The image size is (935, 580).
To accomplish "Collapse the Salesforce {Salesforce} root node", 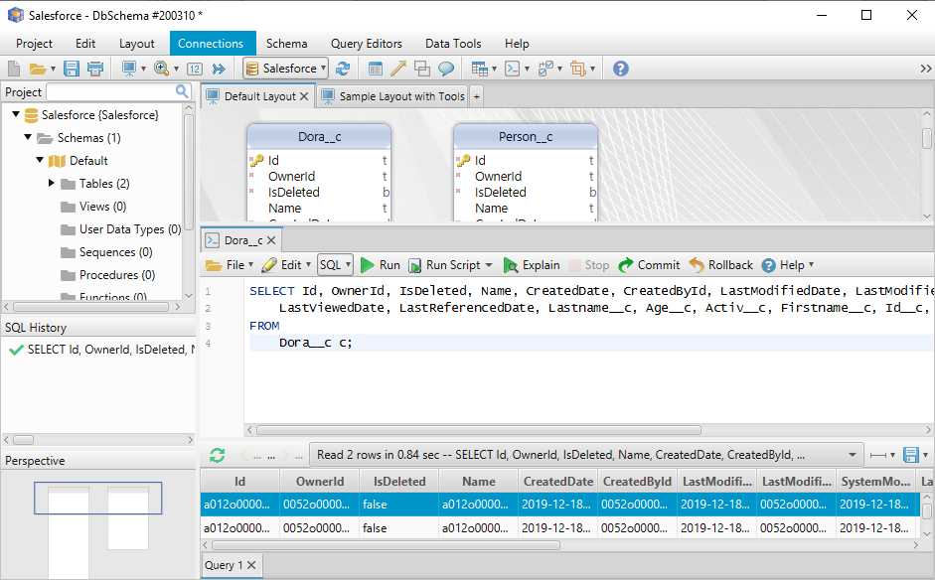I will point(16,114).
